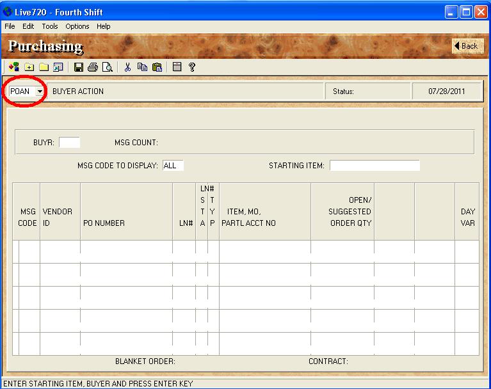The height and width of the screenshot is (389, 491).
Task: Open Print Preview from the toolbar
Action: coord(108,67)
